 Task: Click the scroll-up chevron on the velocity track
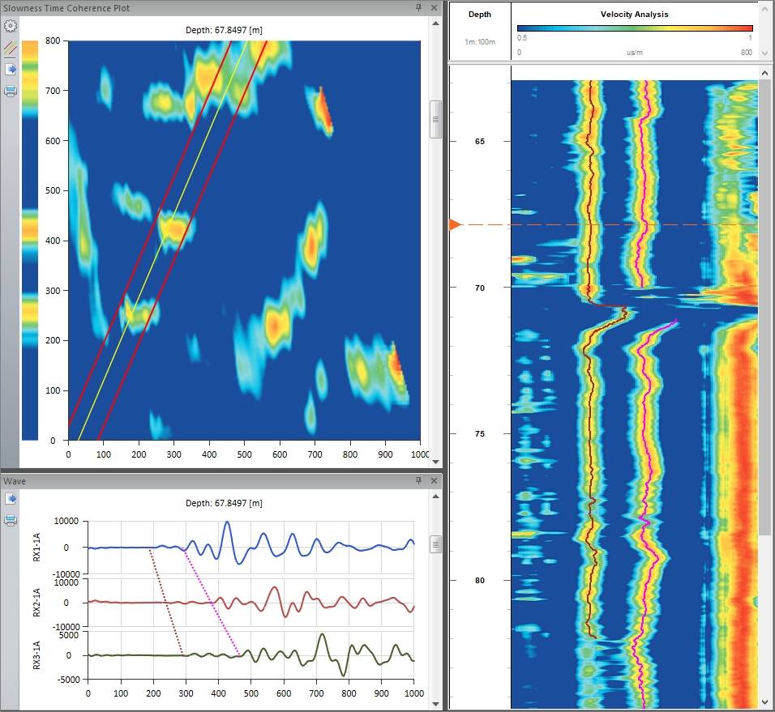764,73
